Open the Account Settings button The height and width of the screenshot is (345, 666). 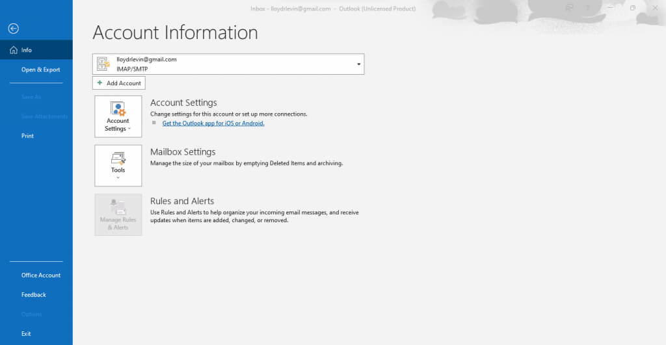118,116
